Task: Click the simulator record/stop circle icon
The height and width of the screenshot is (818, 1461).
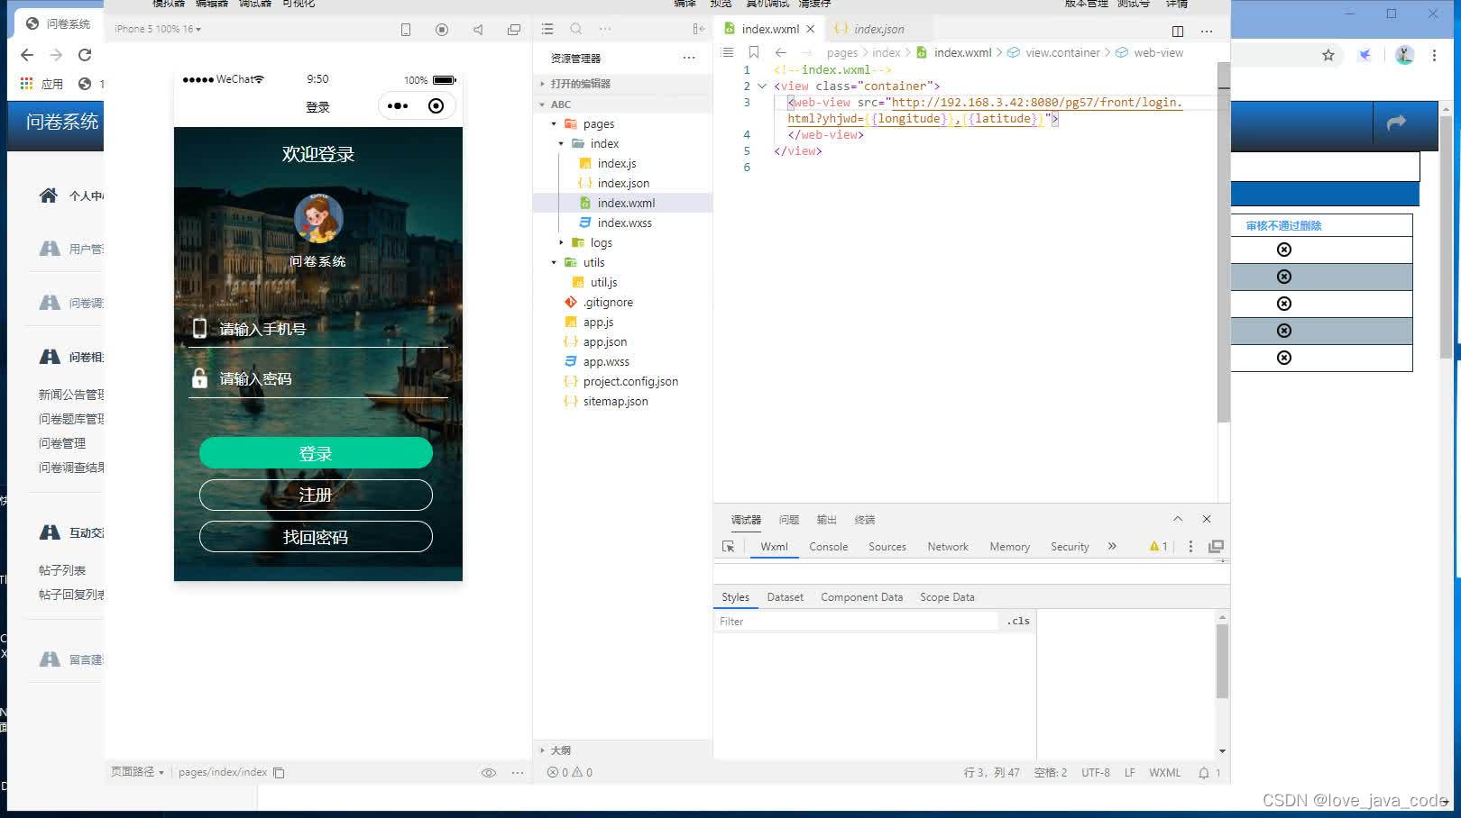Action: point(442,30)
